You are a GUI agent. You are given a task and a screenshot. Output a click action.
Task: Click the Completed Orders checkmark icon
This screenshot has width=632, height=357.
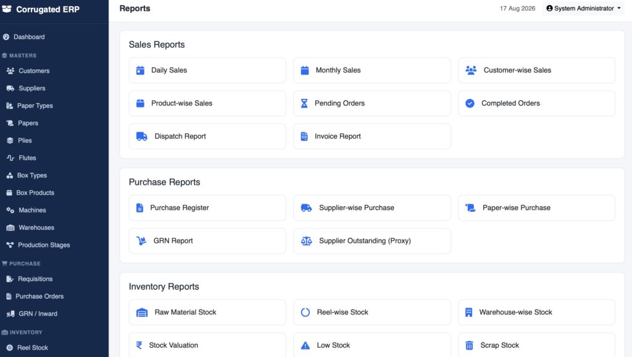tap(470, 103)
